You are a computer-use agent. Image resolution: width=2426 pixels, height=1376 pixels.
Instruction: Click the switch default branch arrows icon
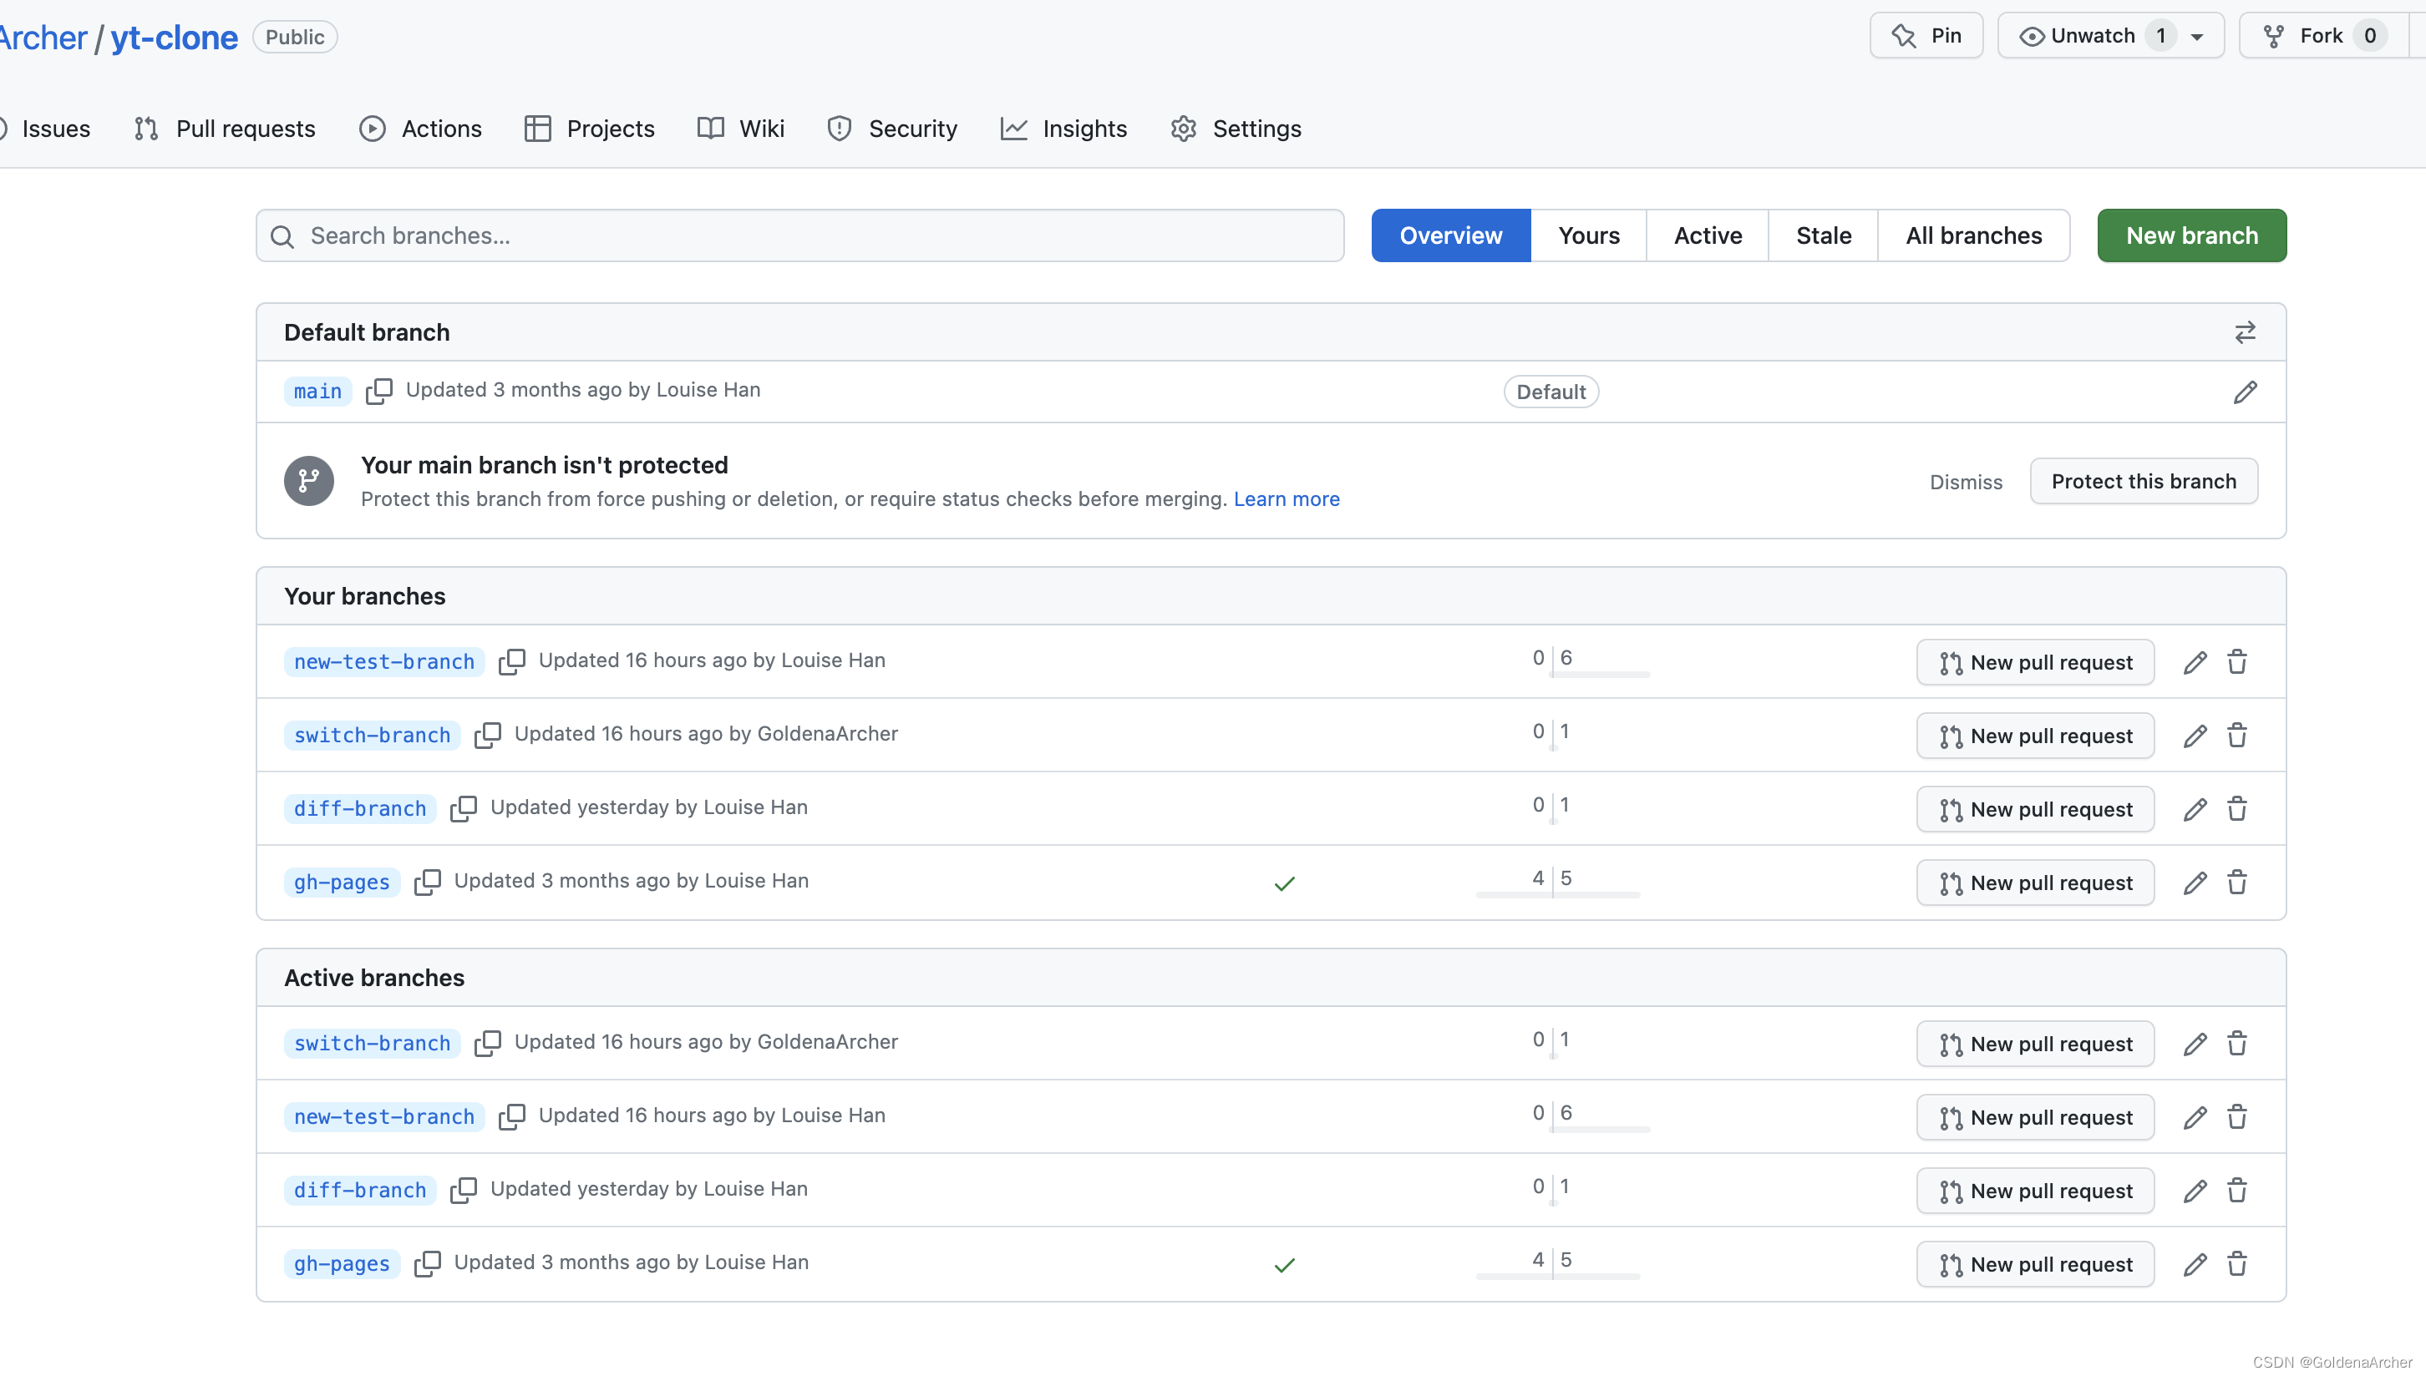point(2246,332)
